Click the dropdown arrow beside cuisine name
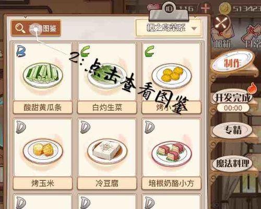 194,28
